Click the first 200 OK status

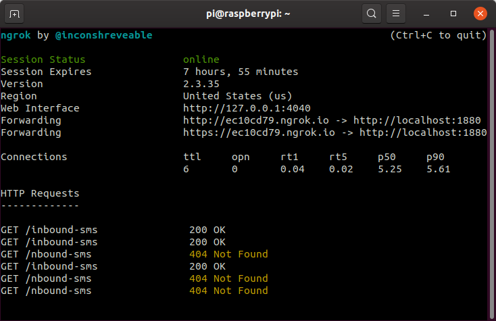(207, 230)
